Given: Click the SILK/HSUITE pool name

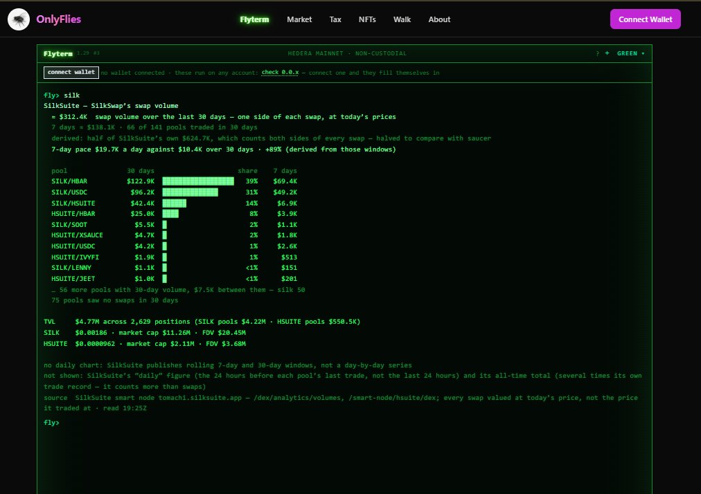Looking at the screenshot, I should 73,203.
